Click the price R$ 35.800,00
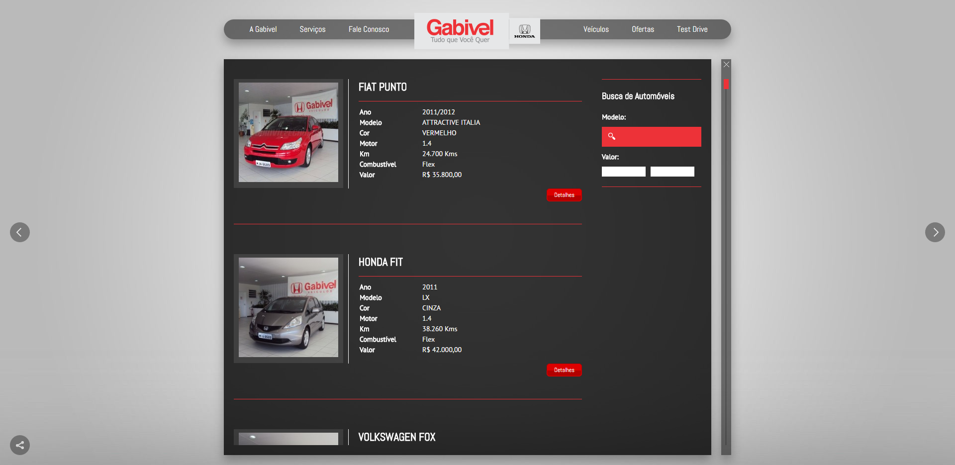 click(x=442, y=175)
